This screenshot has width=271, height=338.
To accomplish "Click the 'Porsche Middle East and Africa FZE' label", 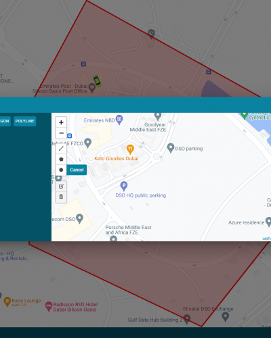I will (x=128, y=230).
